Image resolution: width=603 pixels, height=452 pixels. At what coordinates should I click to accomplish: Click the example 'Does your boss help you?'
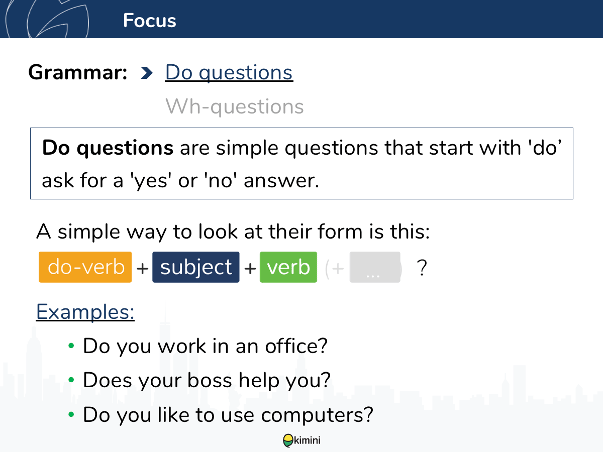click(x=207, y=380)
